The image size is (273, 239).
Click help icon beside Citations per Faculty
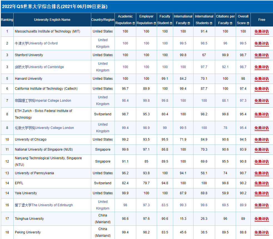[231, 23]
